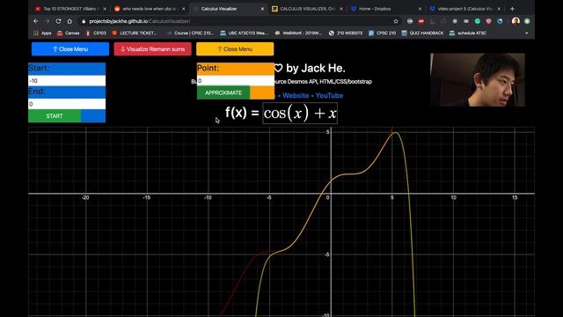Screen dimensions: 563x317
Task: Open the Canvas bookmark
Action: tap(69, 33)
